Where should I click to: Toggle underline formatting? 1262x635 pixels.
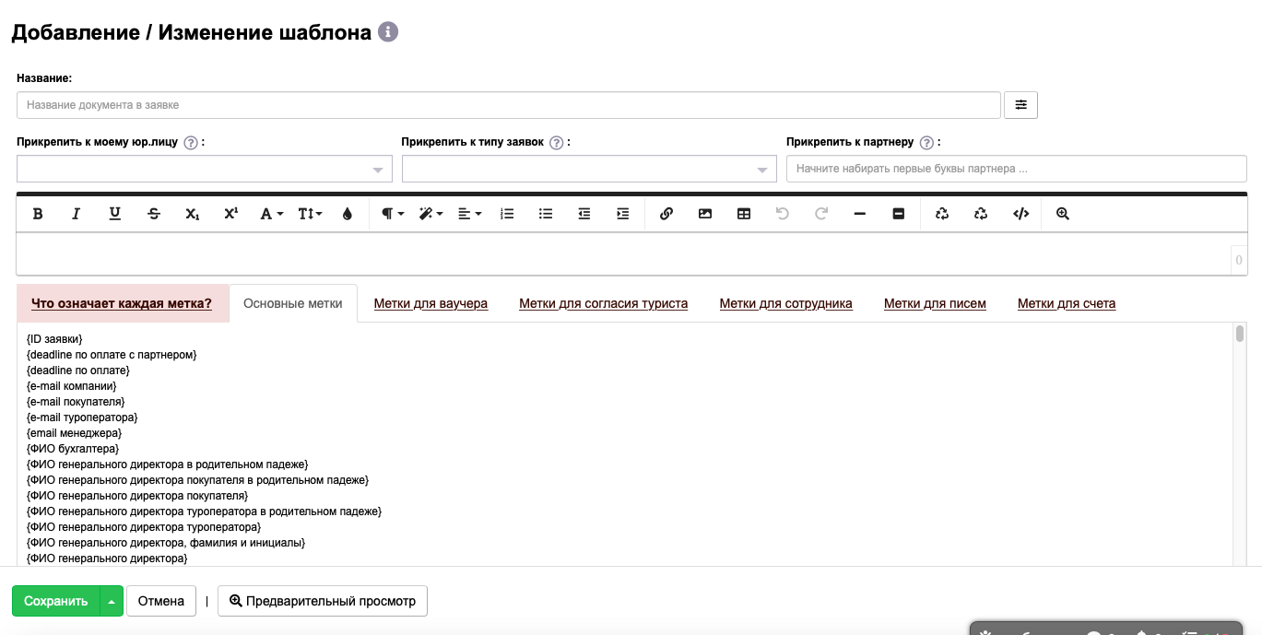pyautogui.click(x=115, y=214)
